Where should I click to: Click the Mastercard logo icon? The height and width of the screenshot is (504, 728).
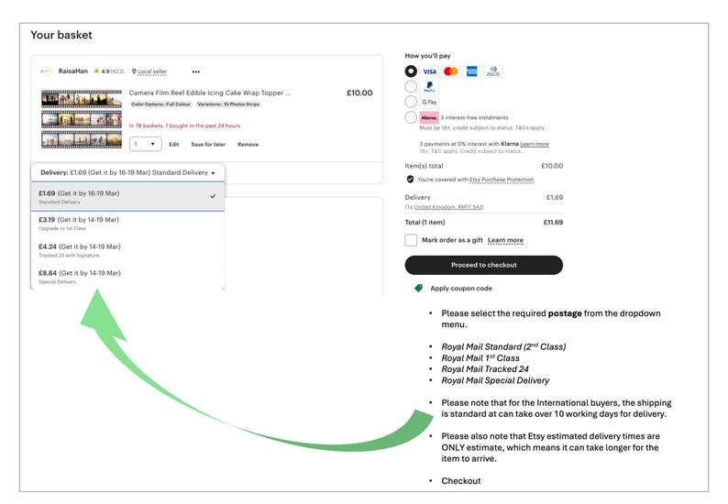point(450,71)
